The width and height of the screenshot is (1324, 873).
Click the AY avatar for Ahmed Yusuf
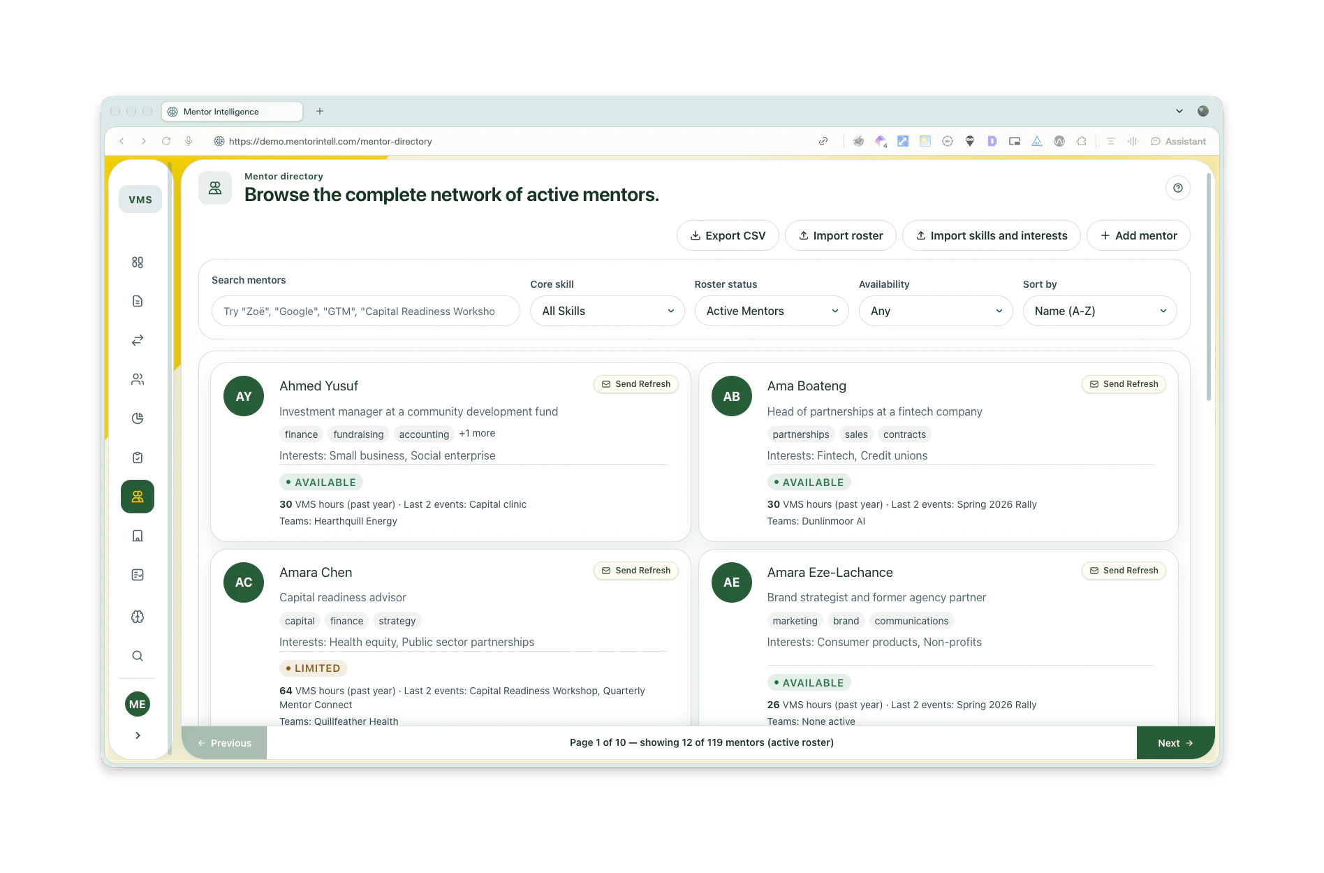(x=244, y=396)
